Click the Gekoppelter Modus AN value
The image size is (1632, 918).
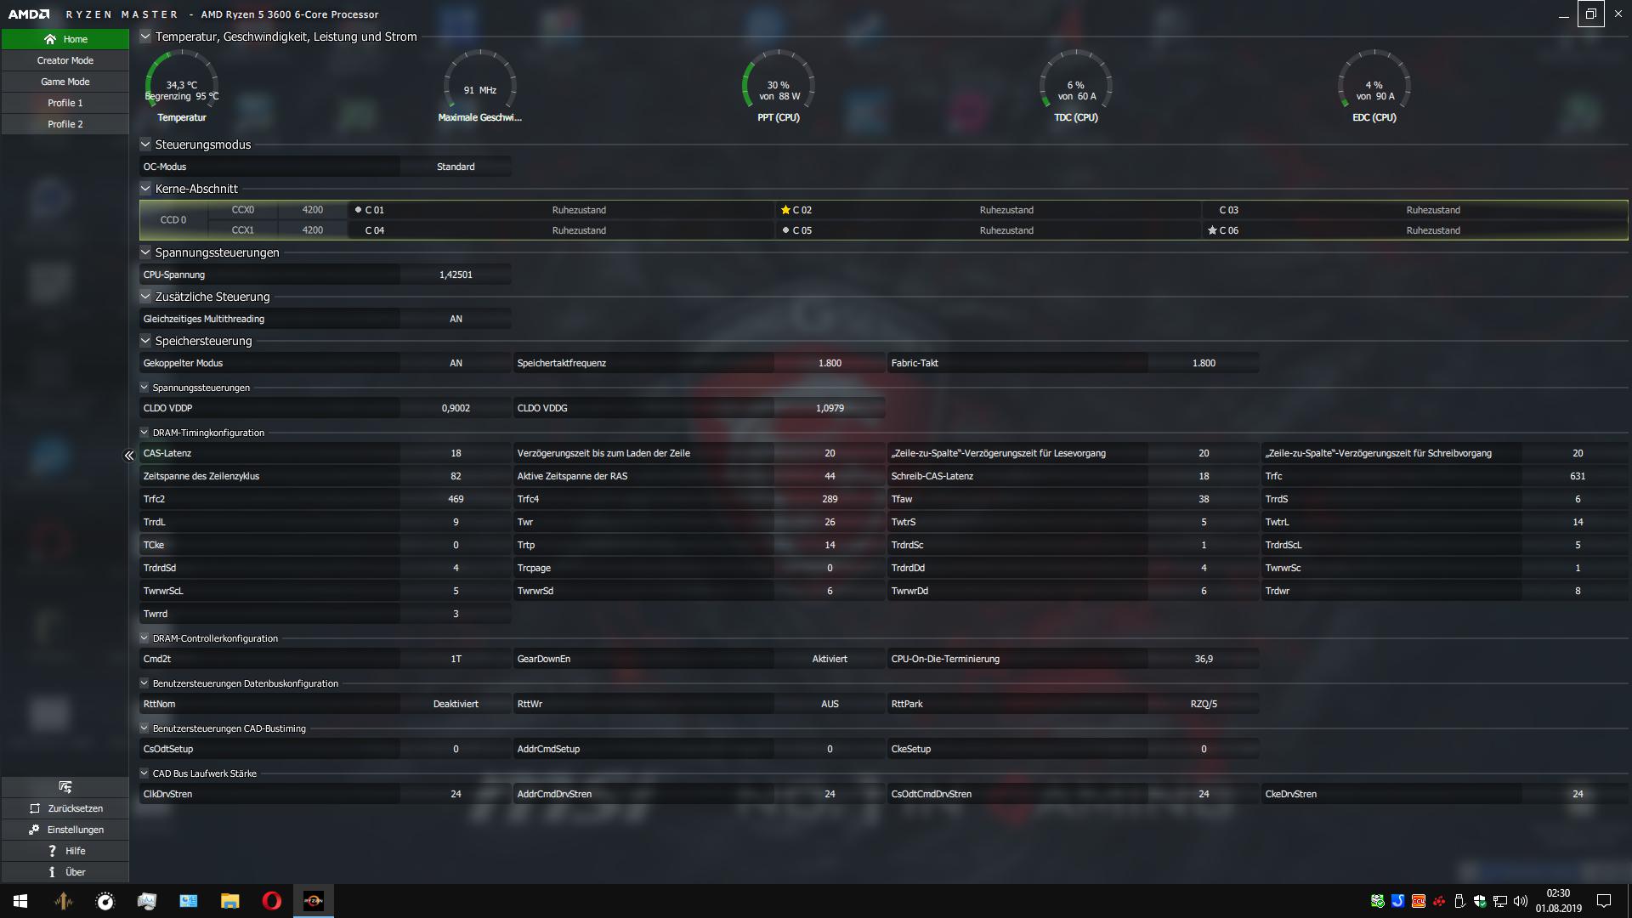(x=456, y=363)
